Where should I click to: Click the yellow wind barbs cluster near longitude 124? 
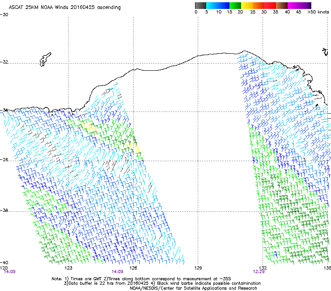pos(89,127)
